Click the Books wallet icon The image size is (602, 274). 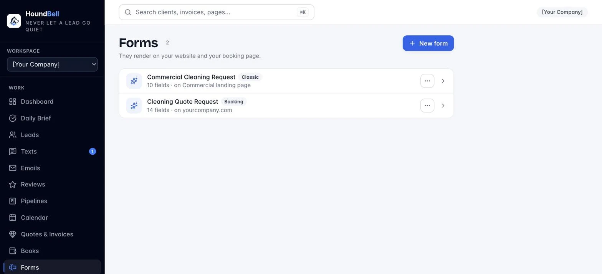[13, 251]
